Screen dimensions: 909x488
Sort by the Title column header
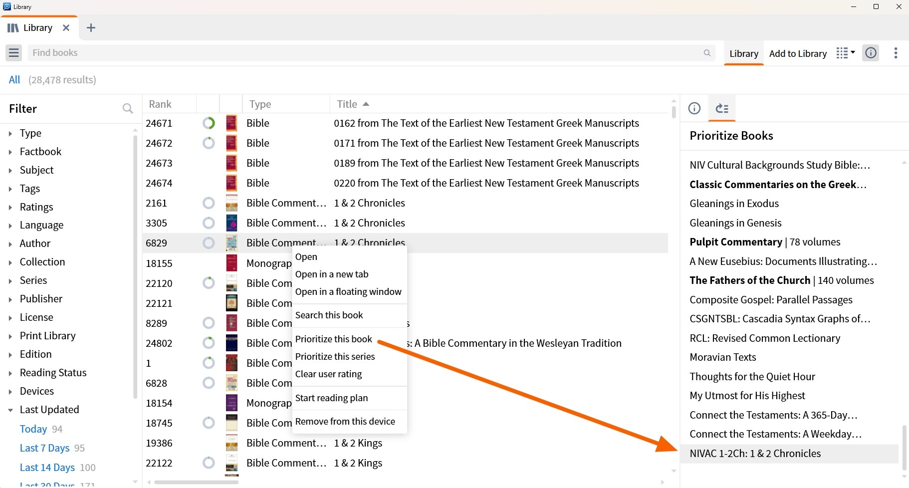click(x=347, y=104)
